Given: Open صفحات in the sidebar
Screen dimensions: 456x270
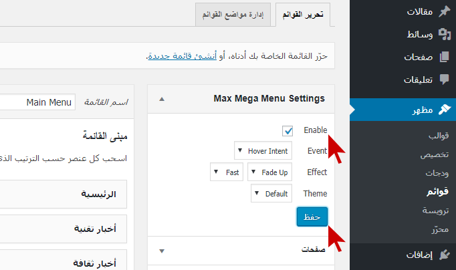Looking at the screenshot, I should click(418, 57).
